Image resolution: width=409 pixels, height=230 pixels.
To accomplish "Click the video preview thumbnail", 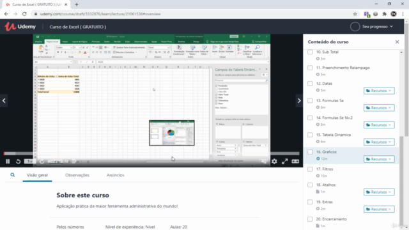I will tap(172, 133).
